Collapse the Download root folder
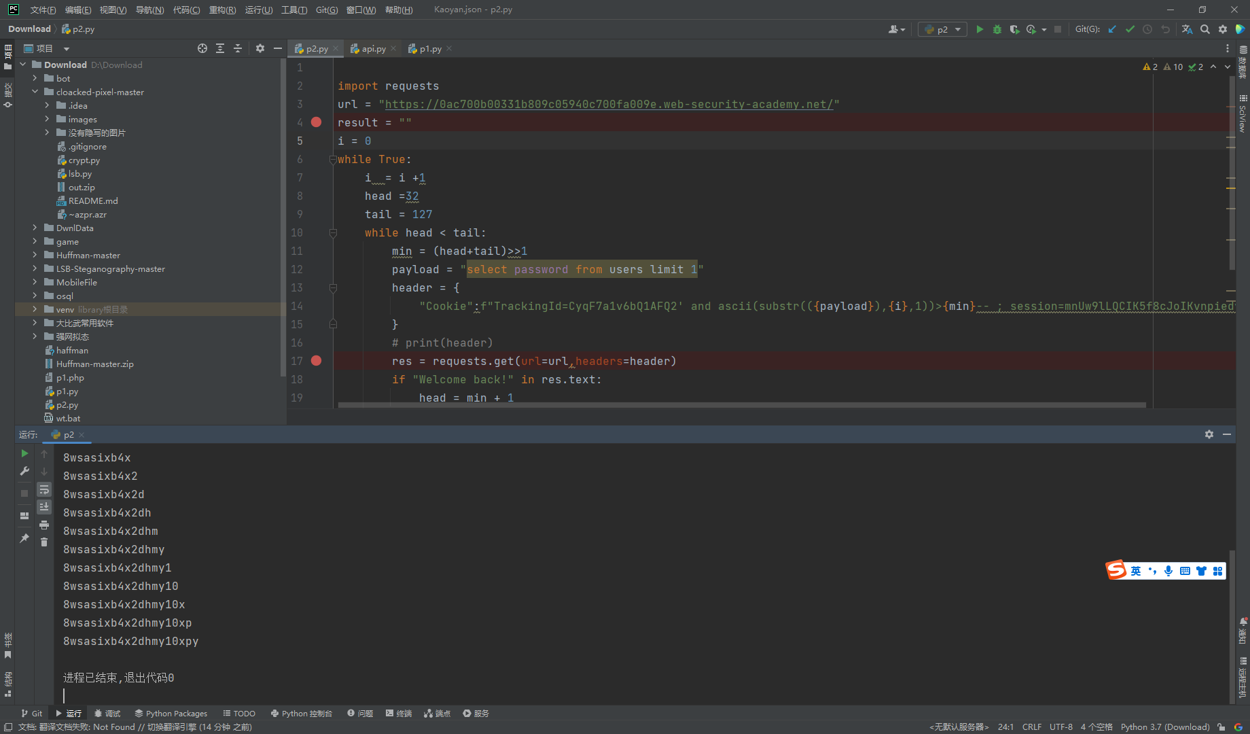This screenshot has height=734, width=1250. 23,65
